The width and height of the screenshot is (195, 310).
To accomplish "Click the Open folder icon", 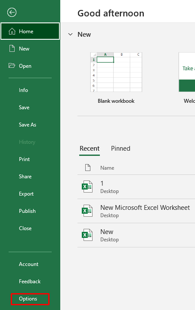I will pos(12,66).
